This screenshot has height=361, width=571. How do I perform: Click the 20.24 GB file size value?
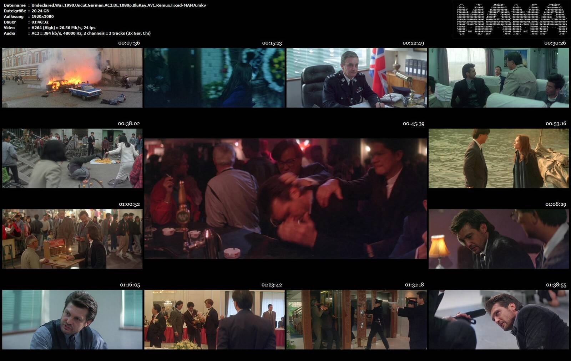[x=40, y=11]
